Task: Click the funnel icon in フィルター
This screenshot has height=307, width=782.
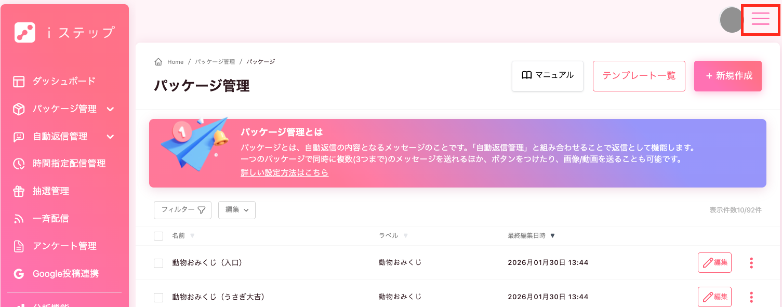Action: [202, 210]
